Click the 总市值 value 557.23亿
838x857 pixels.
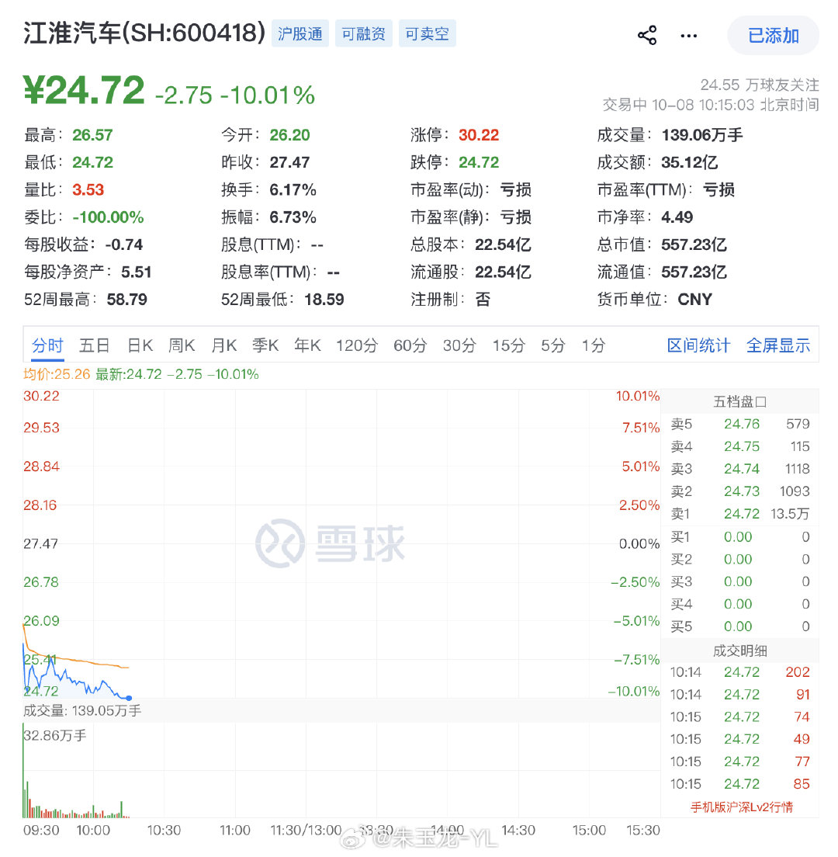[694, 245]
